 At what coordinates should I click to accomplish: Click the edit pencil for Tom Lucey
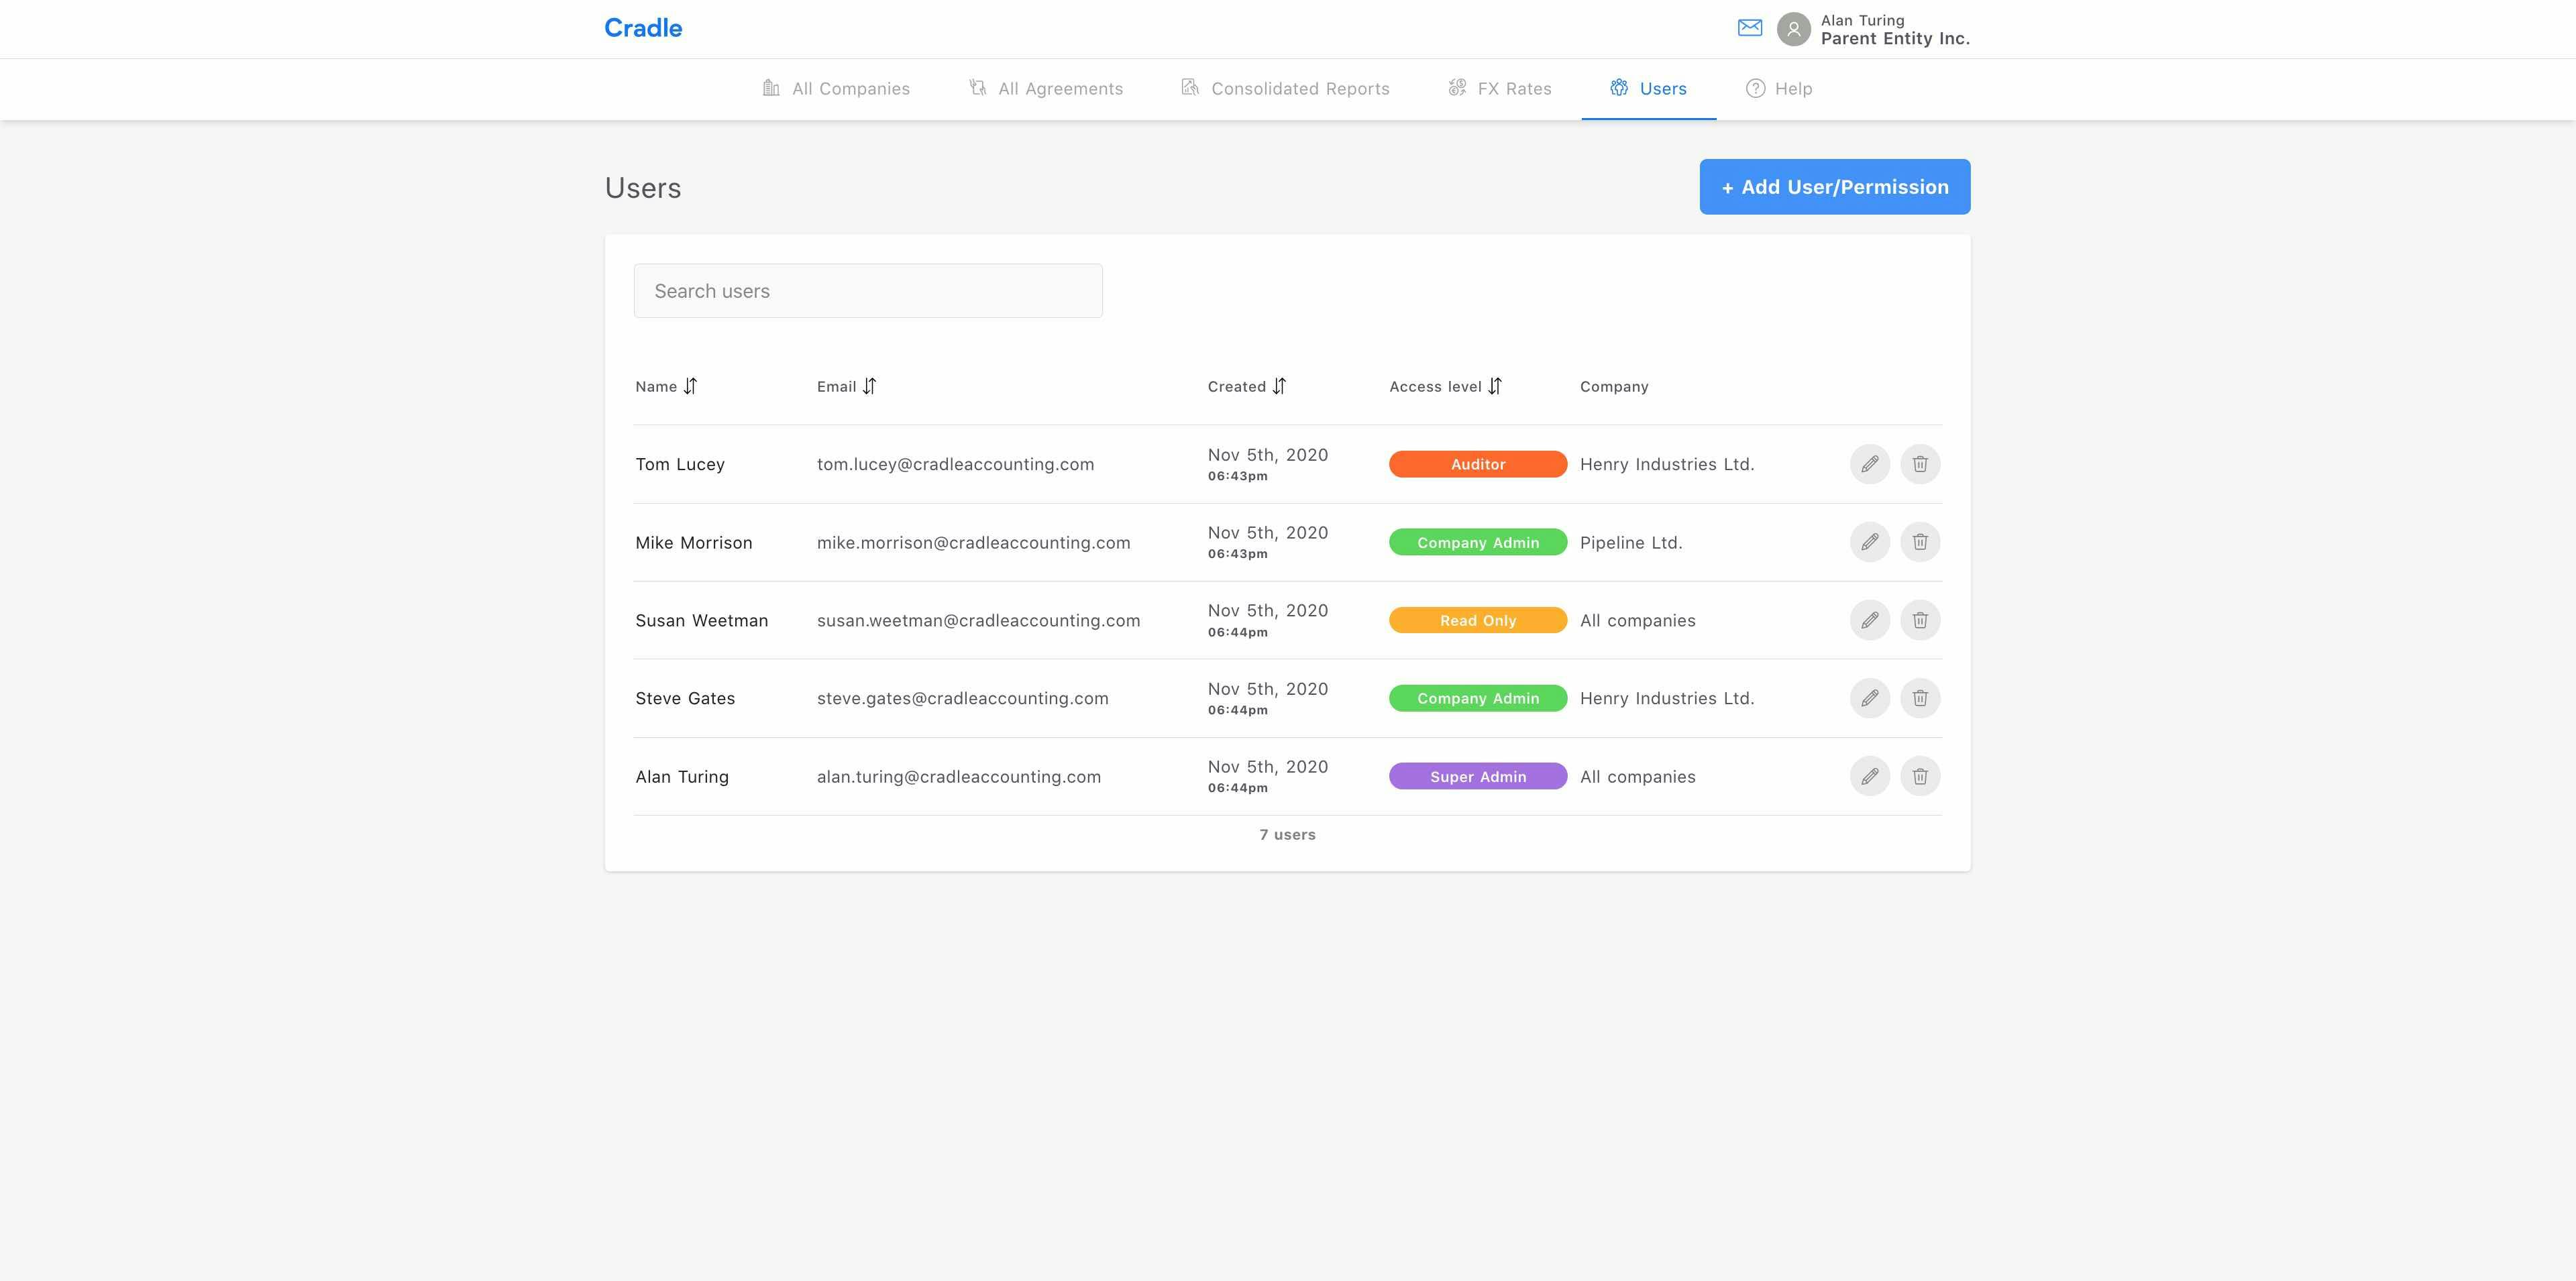[1869, 464]
